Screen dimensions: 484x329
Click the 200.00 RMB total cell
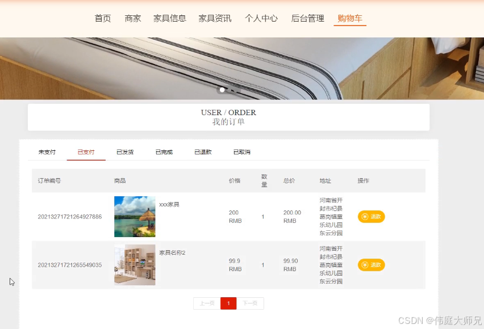coord(293,217)
